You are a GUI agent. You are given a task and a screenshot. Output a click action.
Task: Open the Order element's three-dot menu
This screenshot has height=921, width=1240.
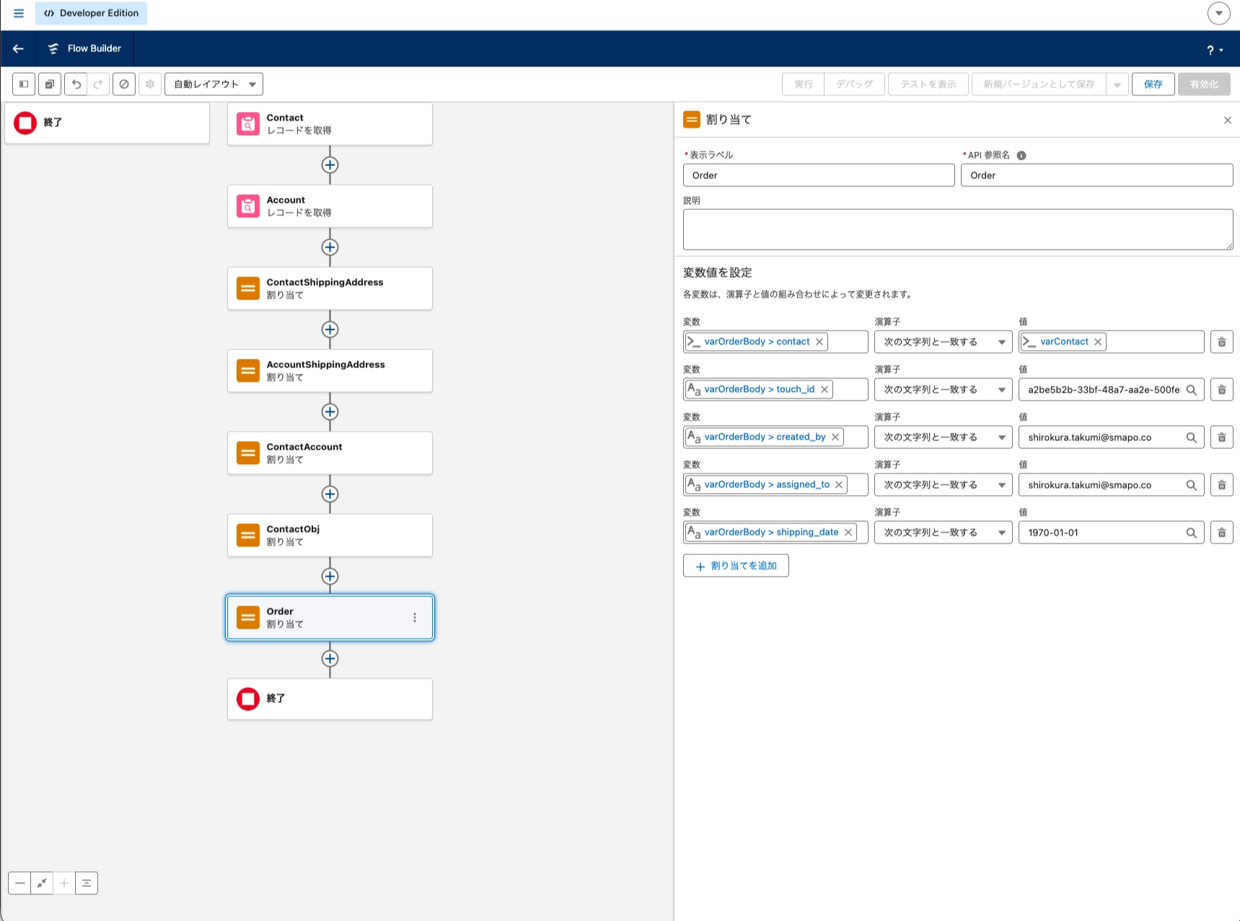coord(415,618)
